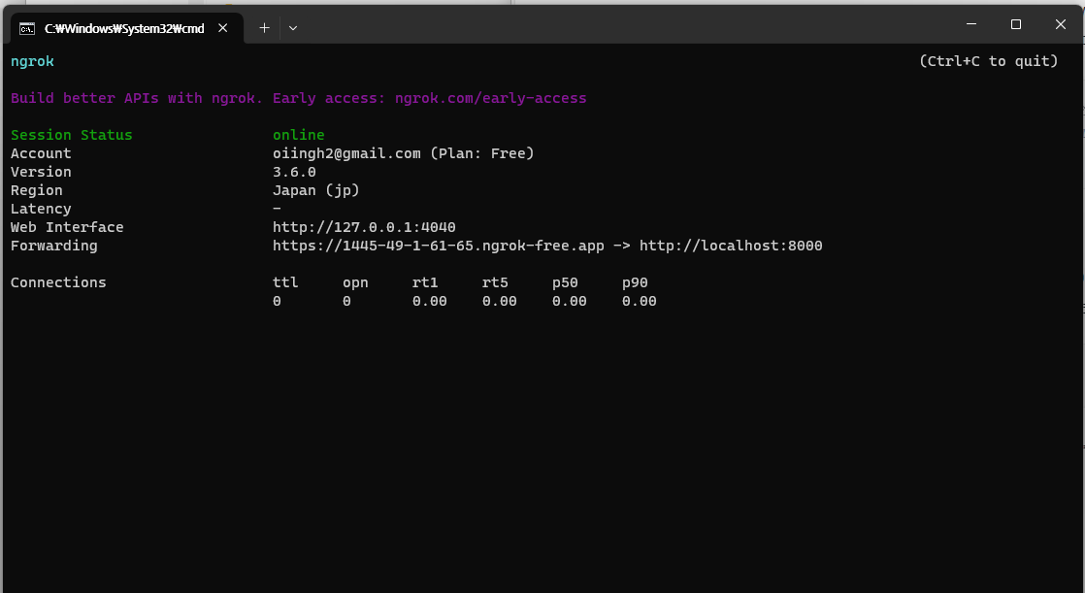Click the 'Forwarding' label
The height and width of the screenshot is (593, 1085).
click(54, 246)
